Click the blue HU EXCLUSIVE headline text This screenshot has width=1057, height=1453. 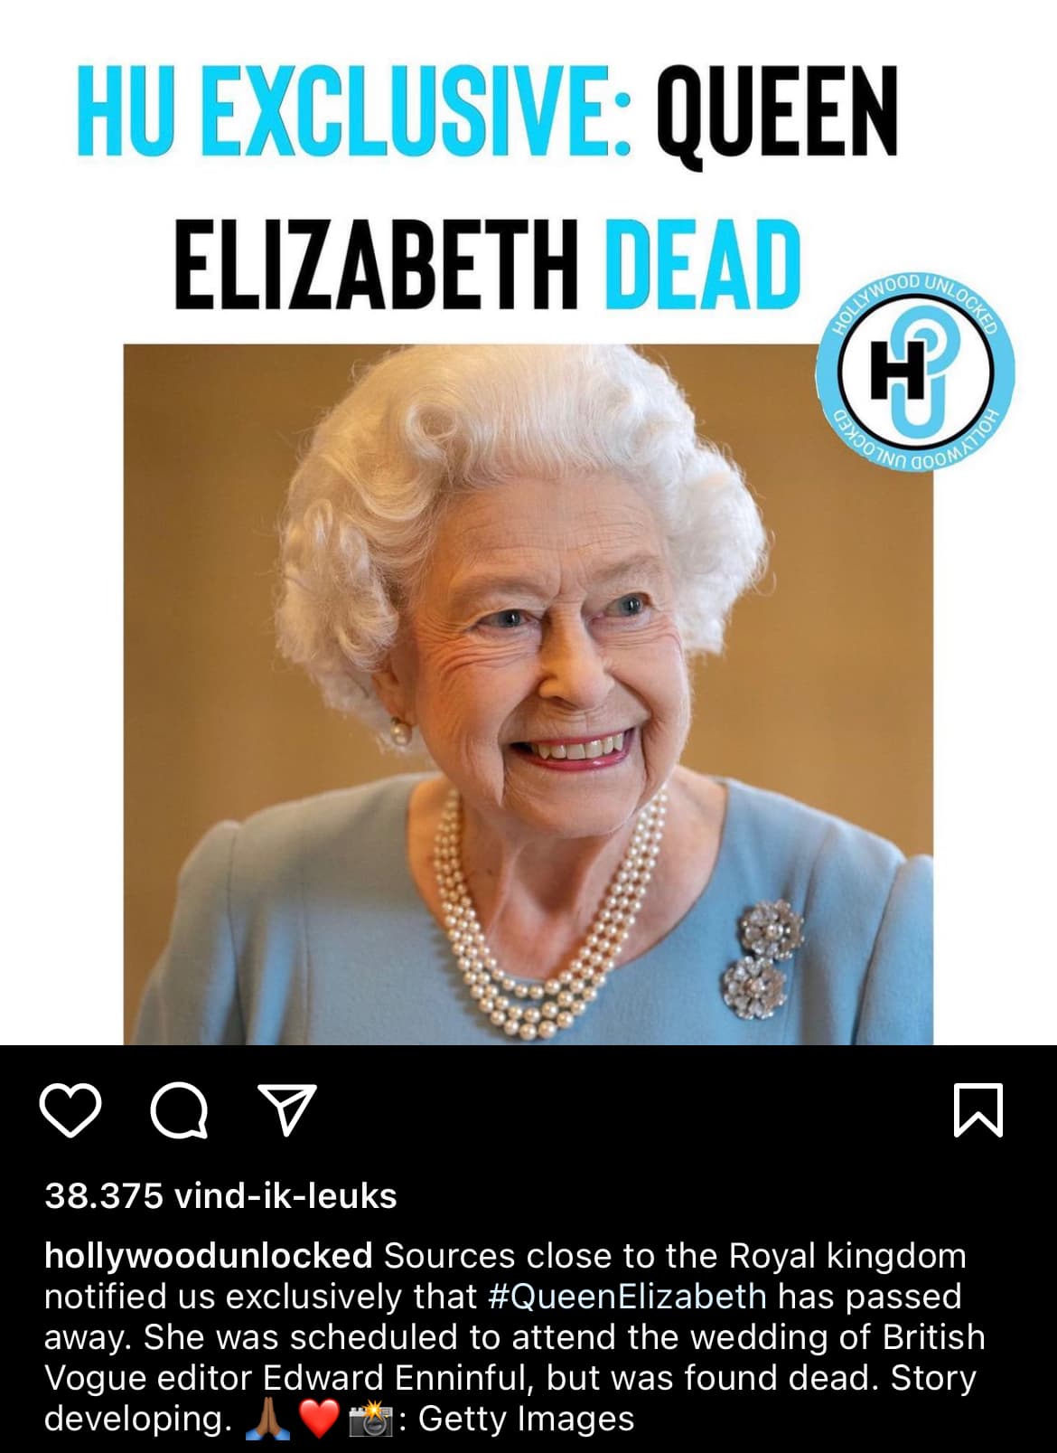pos(354,112)
